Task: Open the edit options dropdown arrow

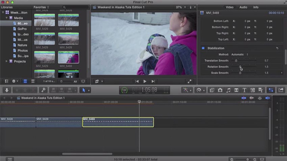Action: coord(75,90)
